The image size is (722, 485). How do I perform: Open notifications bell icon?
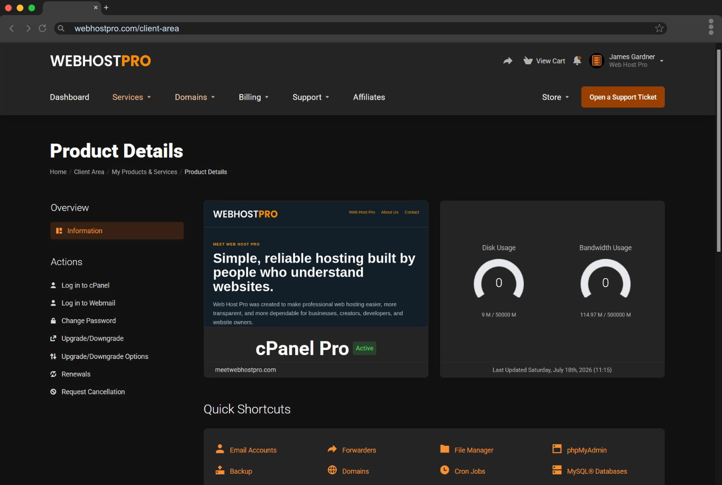pos(577,60)
